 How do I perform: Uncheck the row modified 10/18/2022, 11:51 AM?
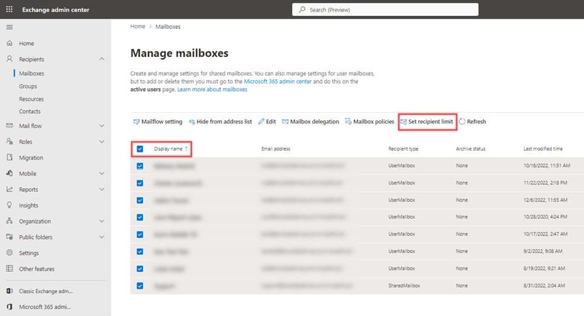coord(140,166)
